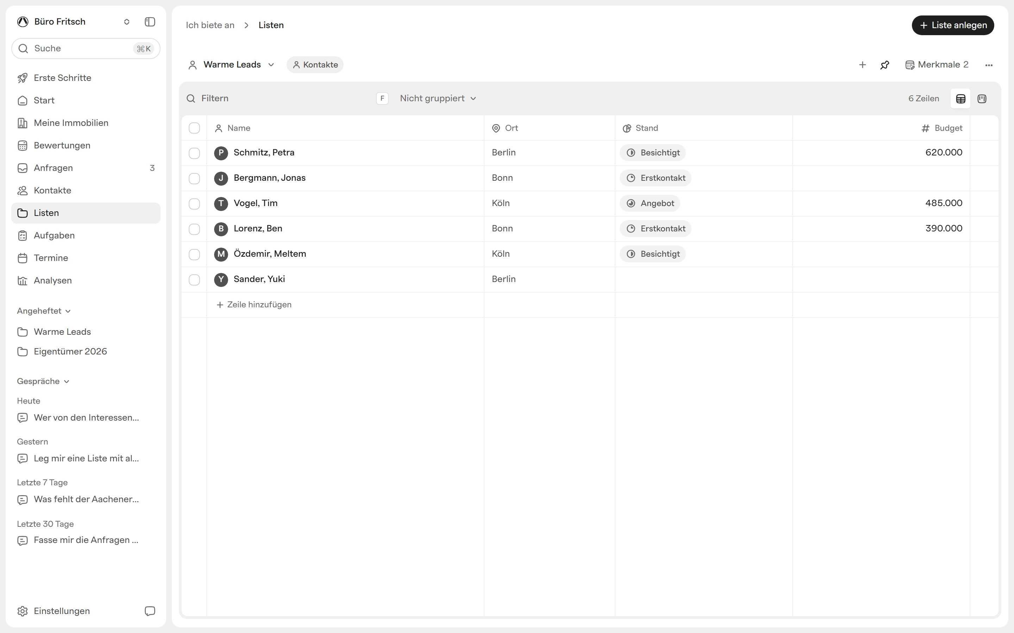Screen dimensions: 1014x633
Task: Open Erste Schritte rocket item
Action: pyautogui.click(x=86, y=78)
